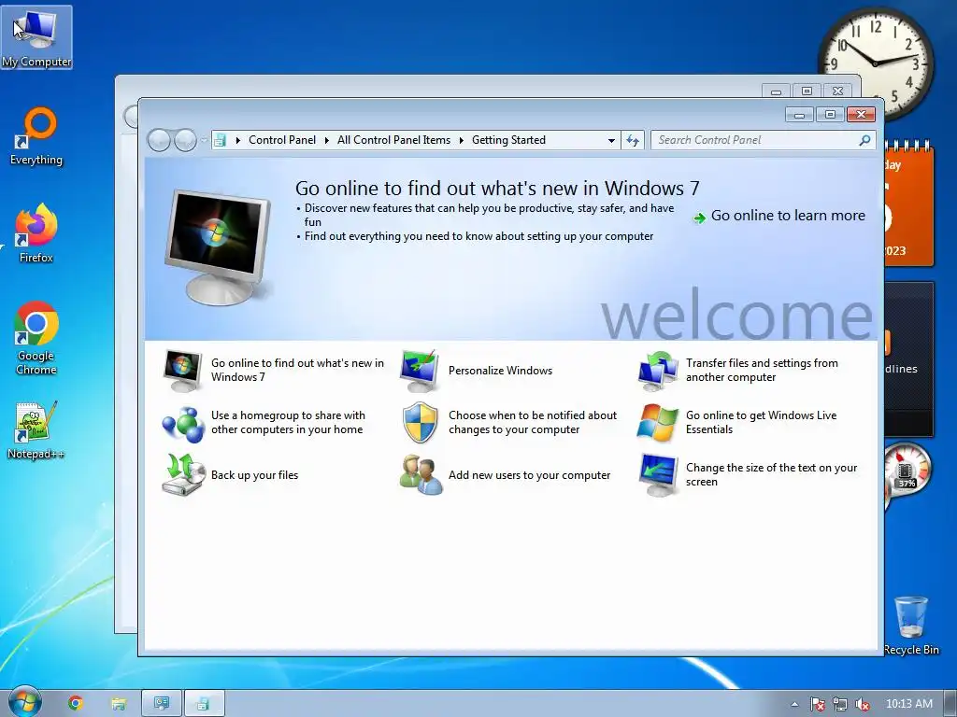Open Firefox desktop shortcut
Viewport: 957px width, 717px height.
(36, 234)
